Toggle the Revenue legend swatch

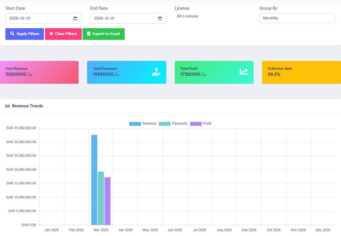click(135, 124)
